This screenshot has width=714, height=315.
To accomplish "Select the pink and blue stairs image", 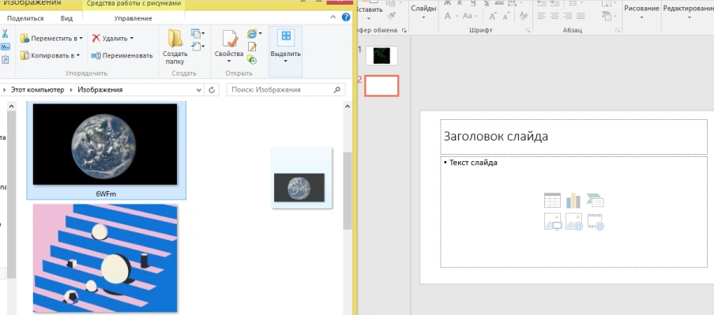I will (105, 259).
